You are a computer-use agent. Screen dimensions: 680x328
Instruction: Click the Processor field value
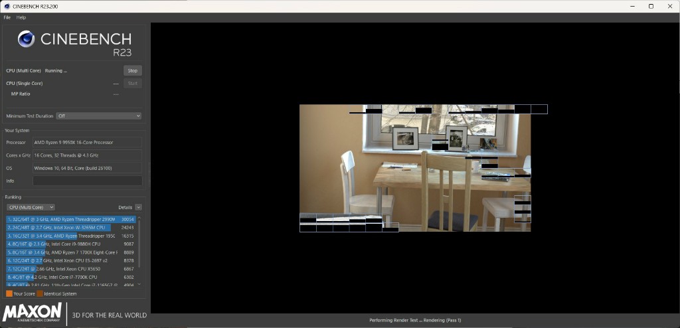point(87,142)
